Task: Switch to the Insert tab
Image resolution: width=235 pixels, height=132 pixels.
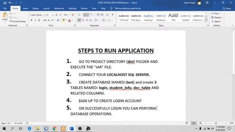Action: pyautogui.click(x=25, y=8)
